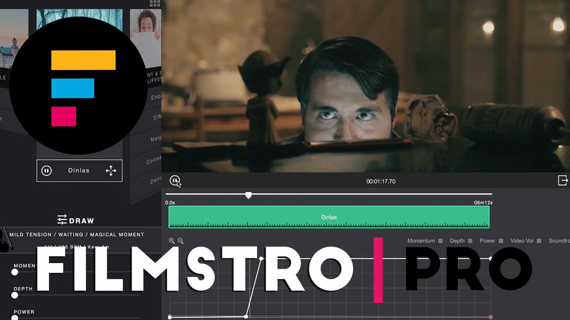Click the playhead marker on the scrub bar
This screenshot has width=570, height=320.
248,195
